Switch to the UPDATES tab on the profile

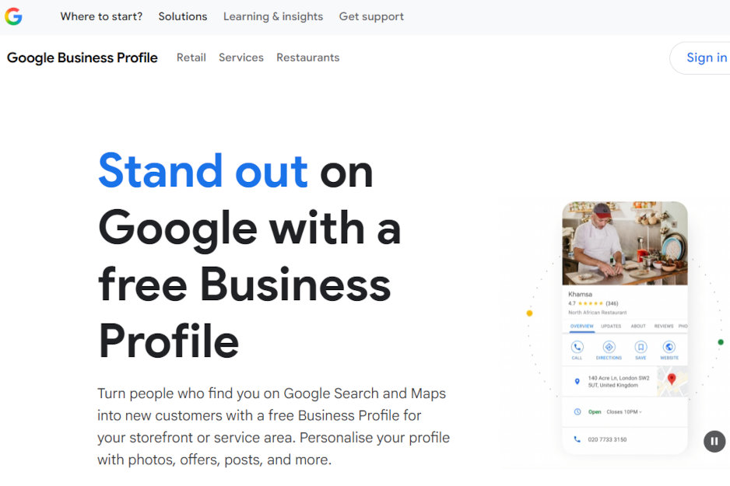click(x=612, y=327)
